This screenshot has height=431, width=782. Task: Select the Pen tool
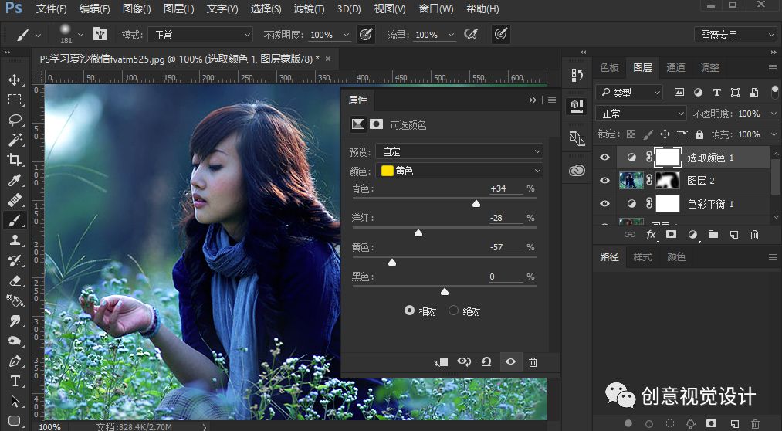click(15, 361)
